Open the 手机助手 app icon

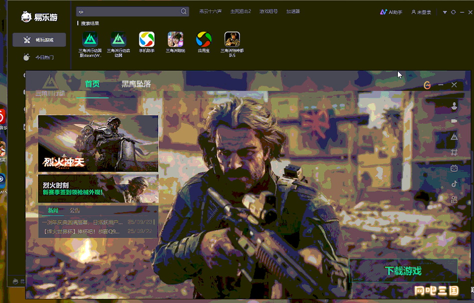(147, 40)
